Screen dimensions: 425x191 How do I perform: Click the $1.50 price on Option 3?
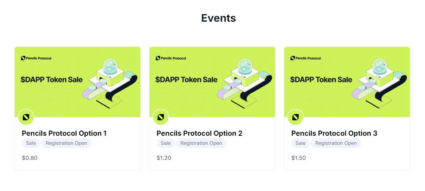pos(299,158)
